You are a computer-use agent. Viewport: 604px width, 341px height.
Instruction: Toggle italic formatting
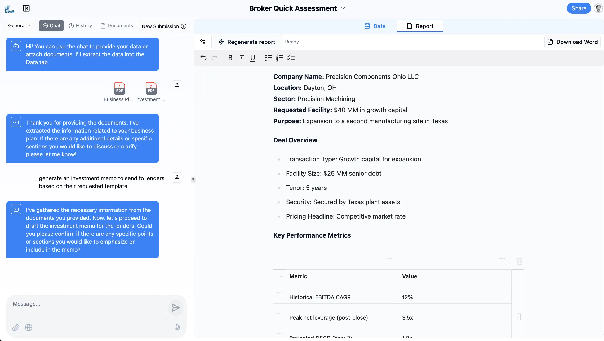pyautogui.click(x=241, y=58)
